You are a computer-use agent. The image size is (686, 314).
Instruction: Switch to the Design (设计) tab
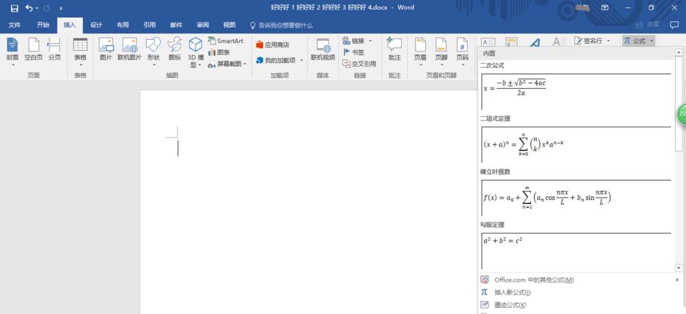(x=96, y=25)
